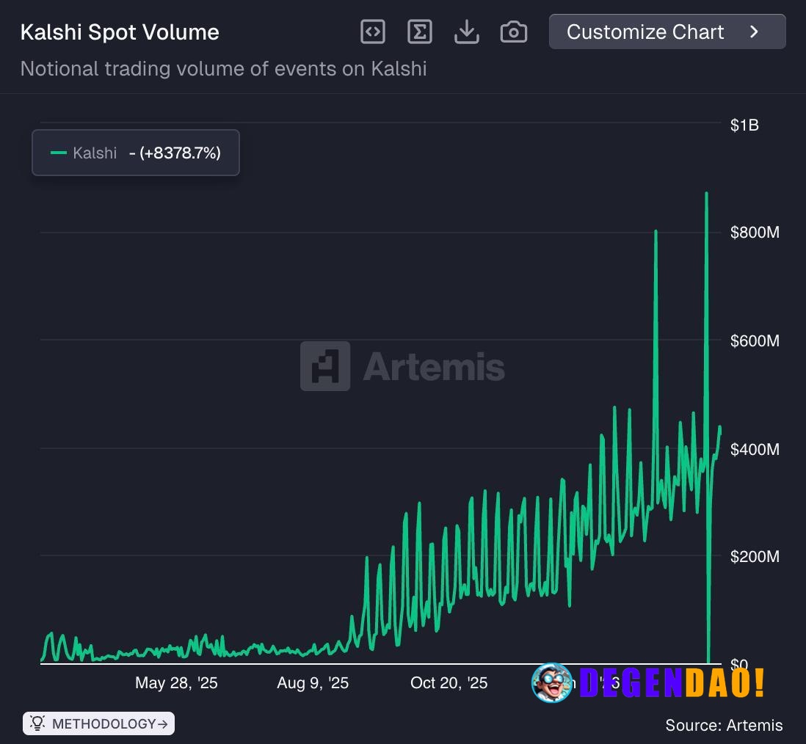The height and width of the screenshot is (744, 806).
Task: Open the sigma summary icon
Action: [420, 32]
